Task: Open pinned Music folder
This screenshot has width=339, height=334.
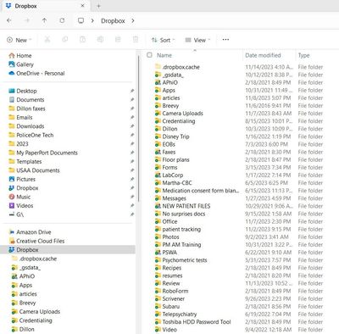Action: (19, 197)
